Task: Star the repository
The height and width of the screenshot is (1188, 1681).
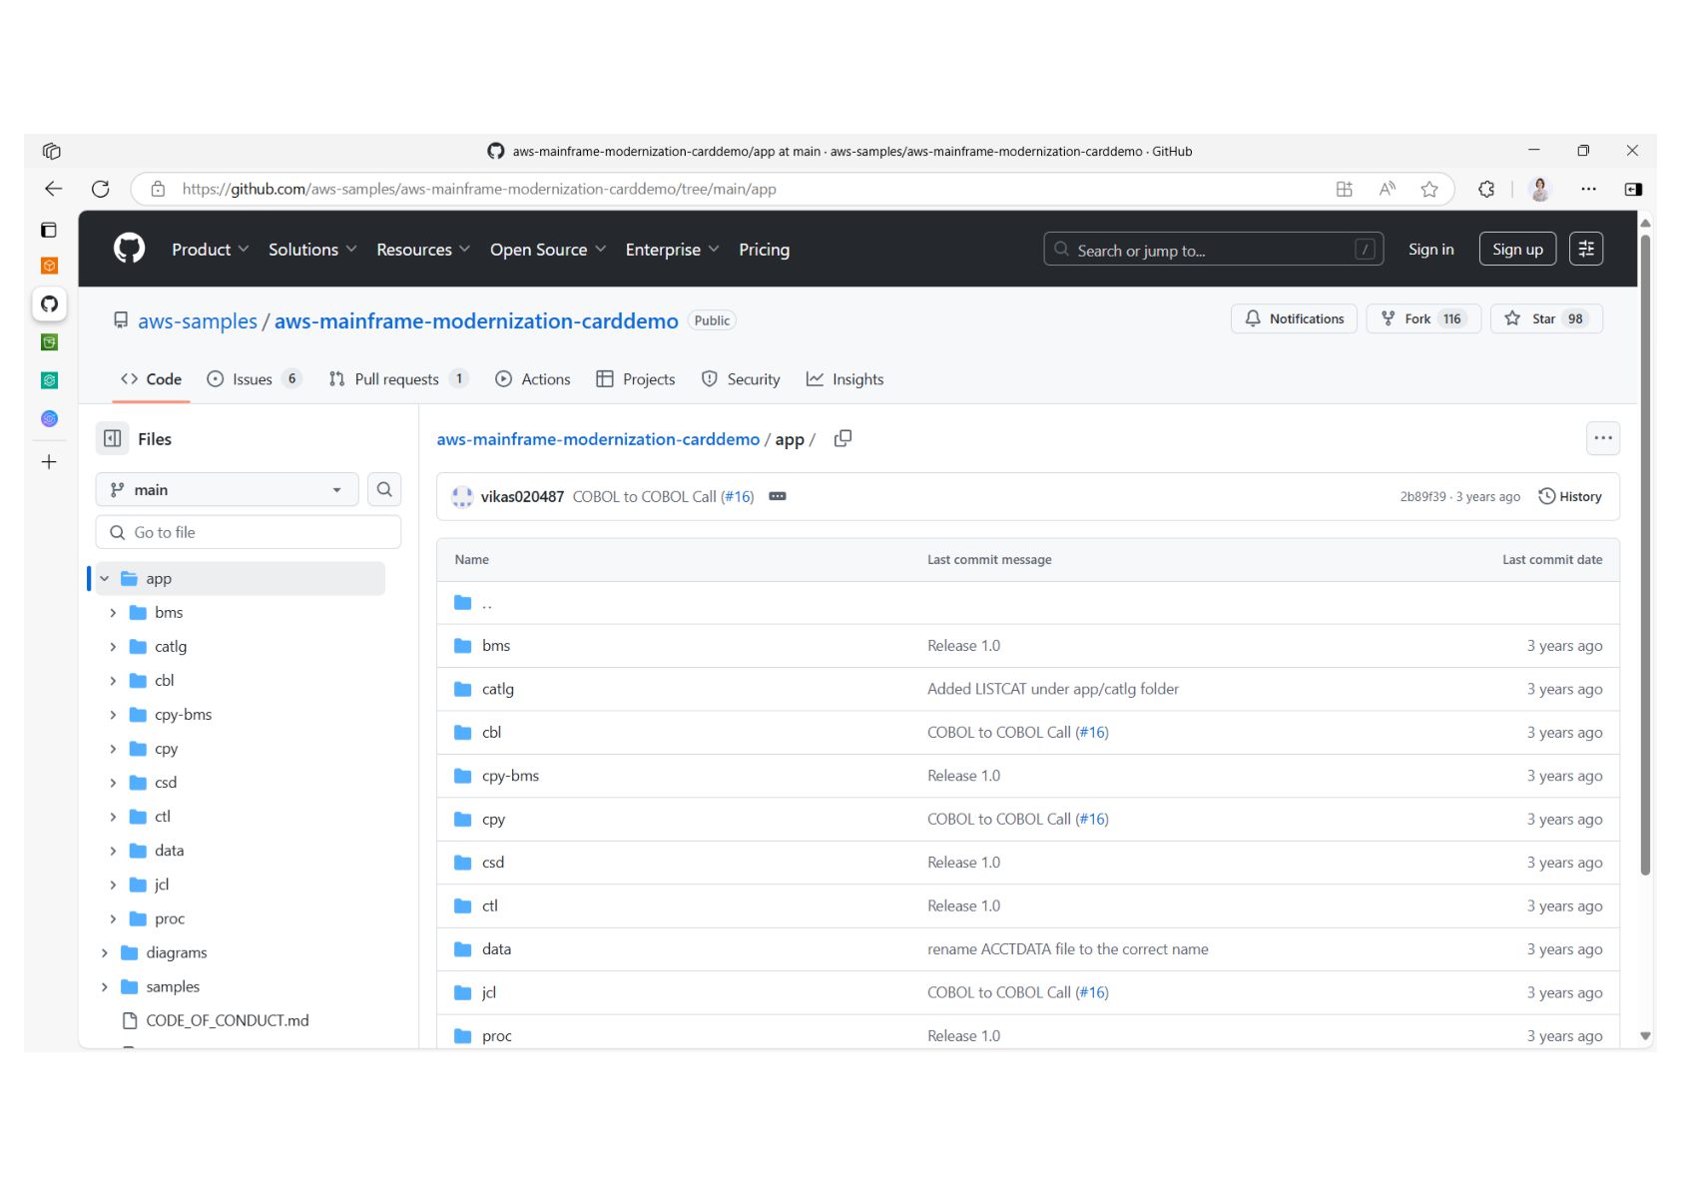Action: pos(1545,318)
